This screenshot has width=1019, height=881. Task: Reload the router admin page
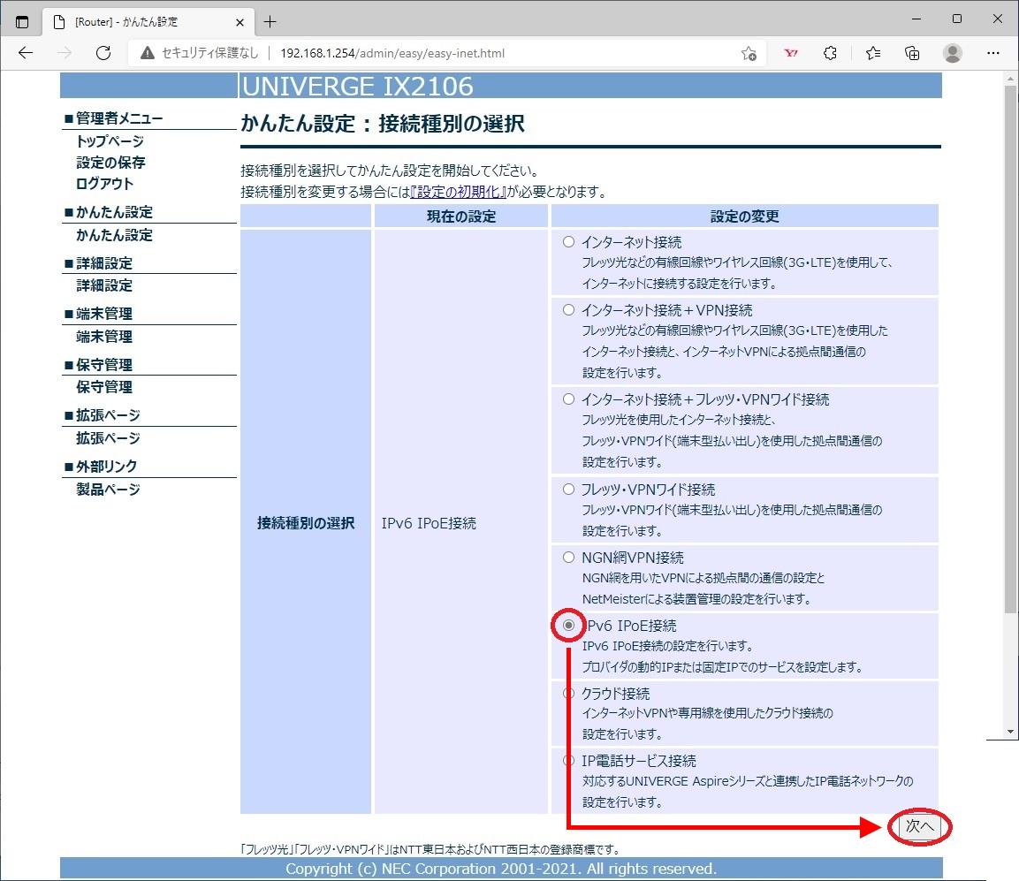(103, 53)
